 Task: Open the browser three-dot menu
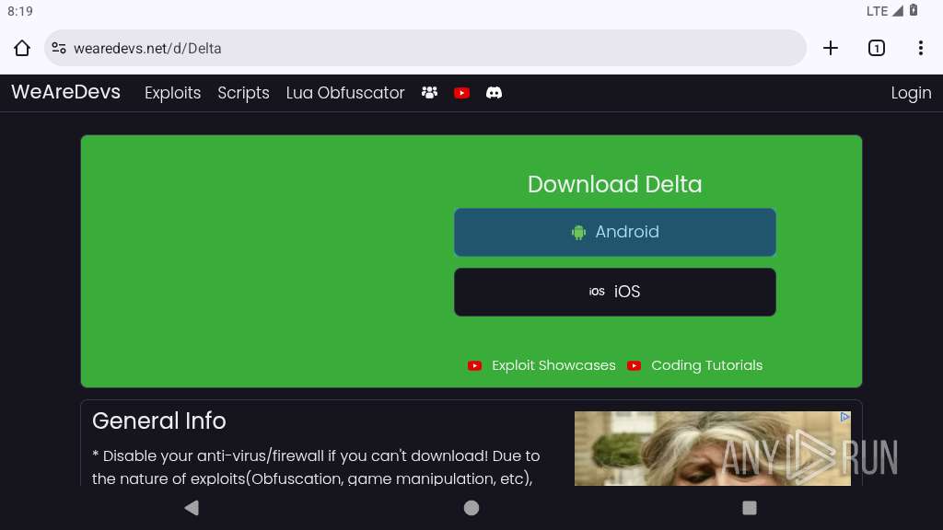(921, 48)
